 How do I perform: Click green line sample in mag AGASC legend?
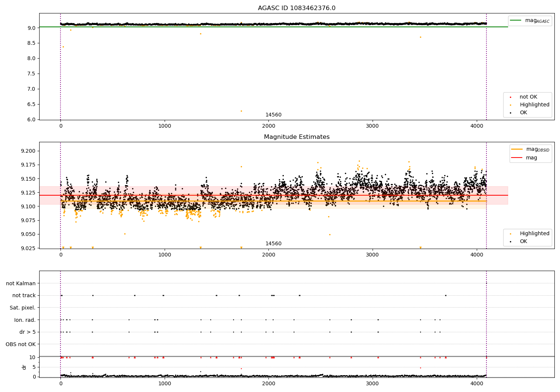click(516, 21)
